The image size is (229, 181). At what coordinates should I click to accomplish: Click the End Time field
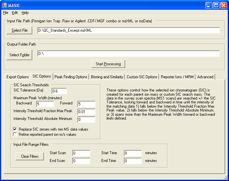(133, 161)
